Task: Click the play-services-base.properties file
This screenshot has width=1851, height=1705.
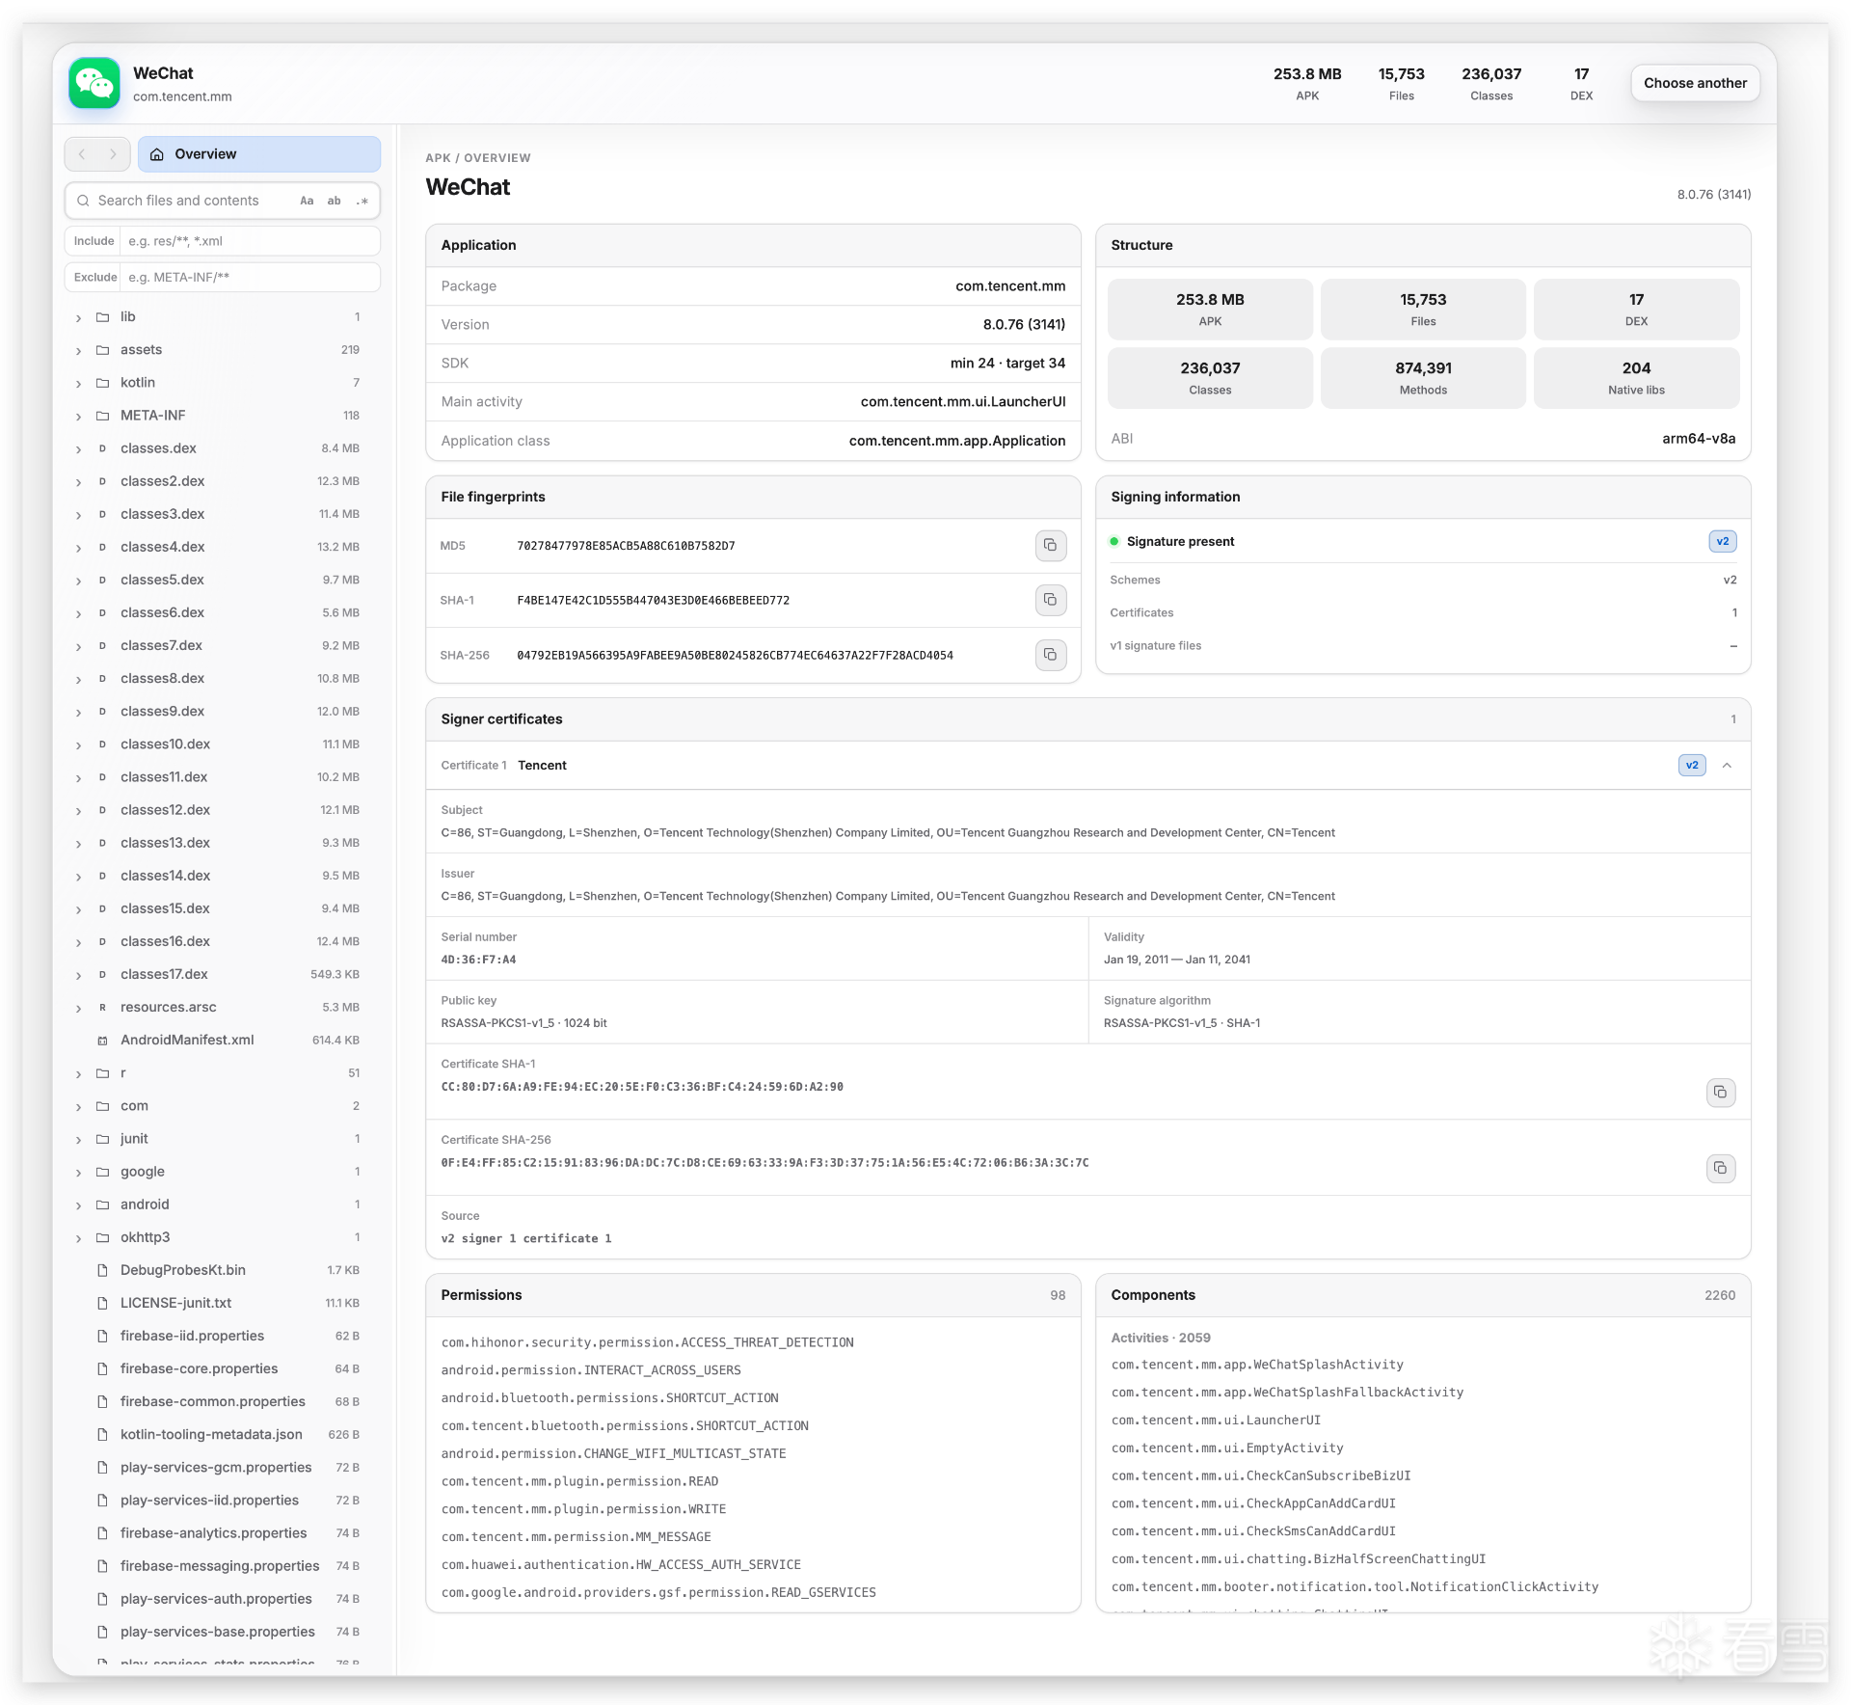Action: coord(223,1632)
